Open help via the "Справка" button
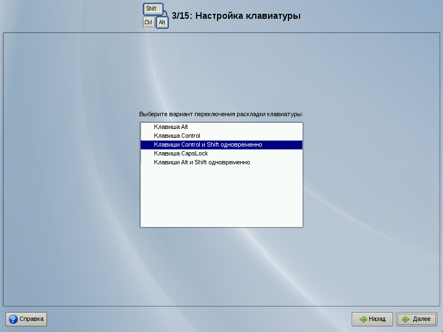Viewport: 443px width, 332px height. coord(27,319)
